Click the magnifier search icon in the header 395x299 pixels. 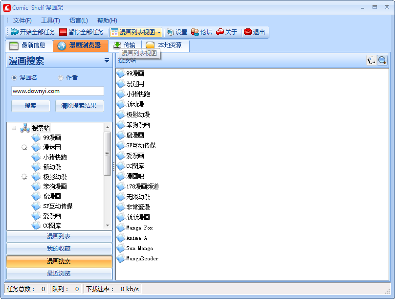point(382,61)
